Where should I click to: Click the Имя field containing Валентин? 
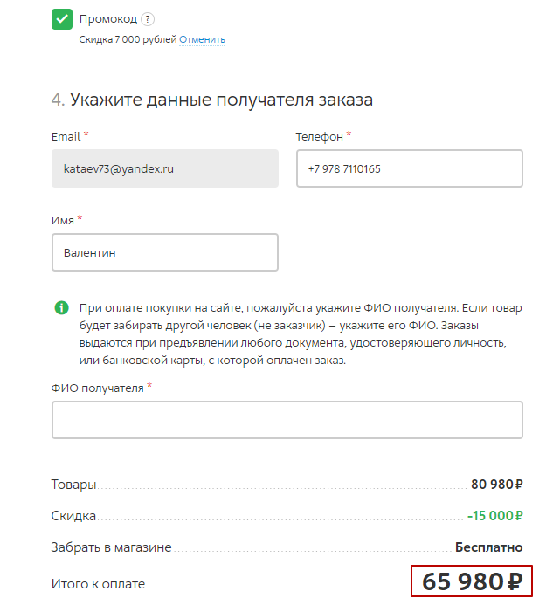165,252
